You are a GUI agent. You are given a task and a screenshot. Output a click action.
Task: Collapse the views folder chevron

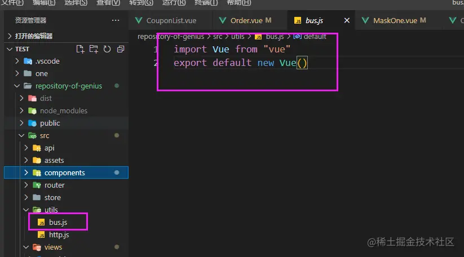[26, 247]
